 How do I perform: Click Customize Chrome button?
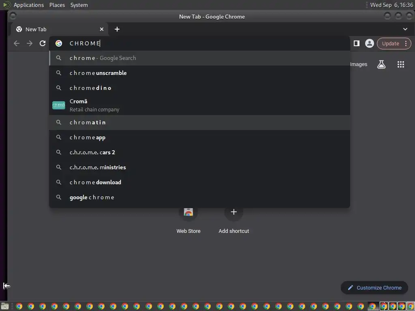point(374,288)
